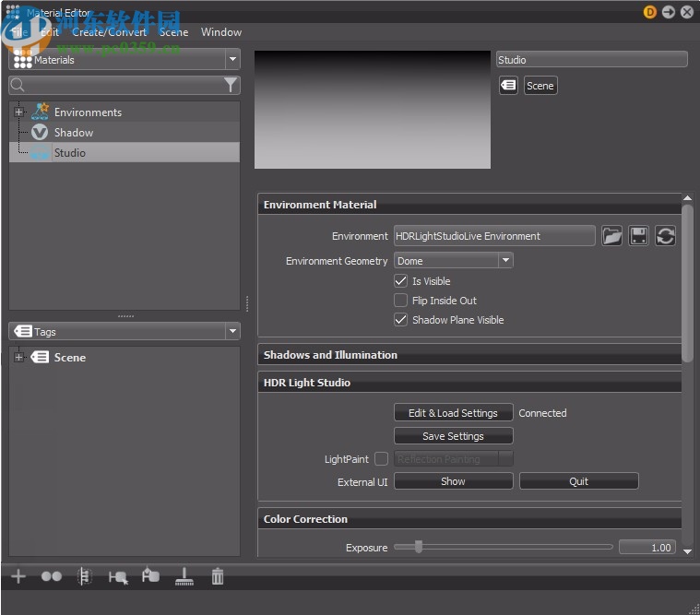Reload the environment with the refresh icon

point(665,236)
